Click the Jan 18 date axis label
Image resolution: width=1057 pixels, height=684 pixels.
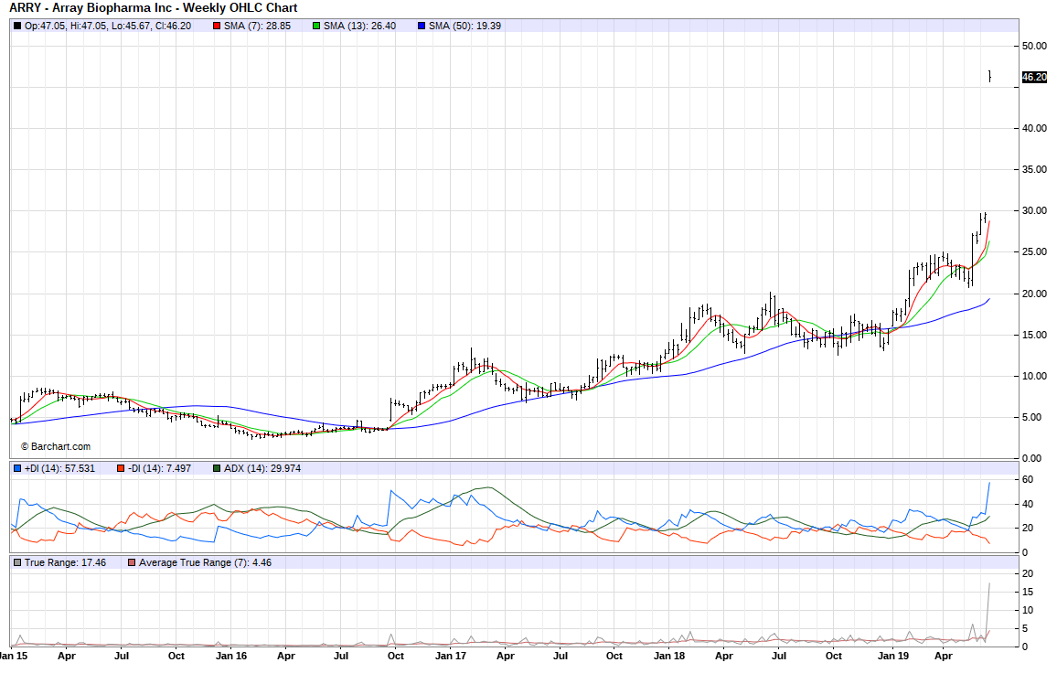[670, 656]
